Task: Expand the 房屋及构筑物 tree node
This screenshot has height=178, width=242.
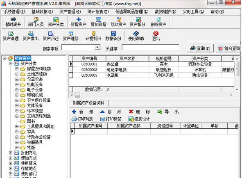Action: pyautogui.click(x=17, y=69)
